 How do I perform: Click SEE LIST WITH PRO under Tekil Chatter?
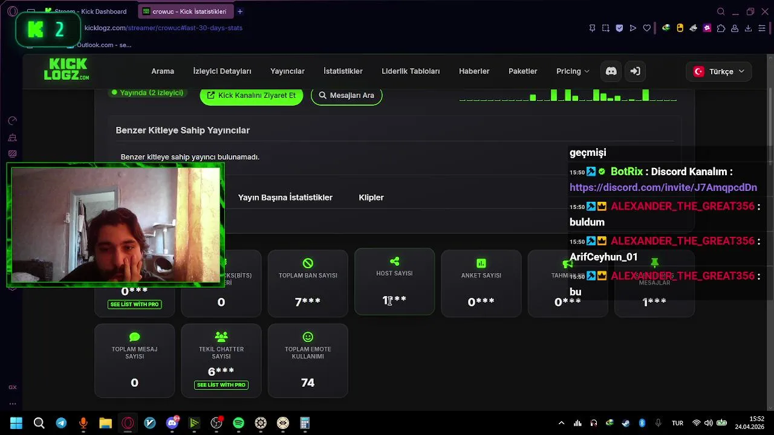tap(221, 385)
